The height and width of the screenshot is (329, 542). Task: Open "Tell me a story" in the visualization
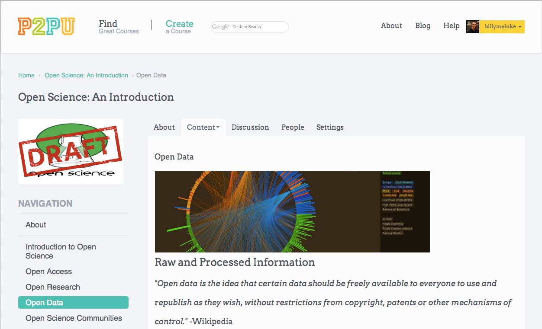[x=392, y=173]
